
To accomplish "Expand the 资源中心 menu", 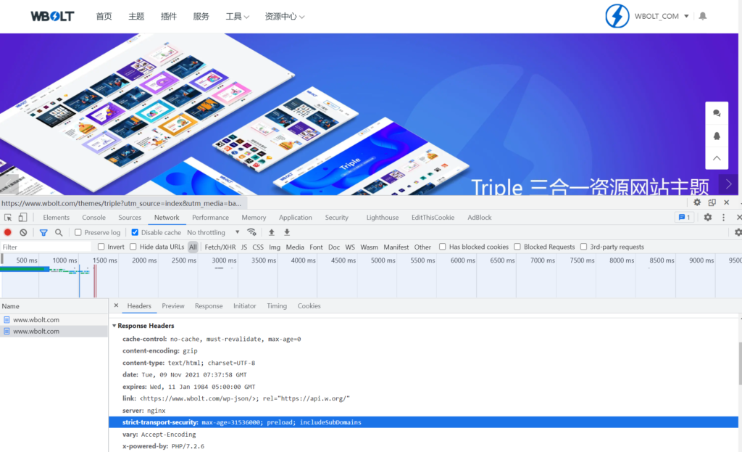I will (x=284, y=17).
